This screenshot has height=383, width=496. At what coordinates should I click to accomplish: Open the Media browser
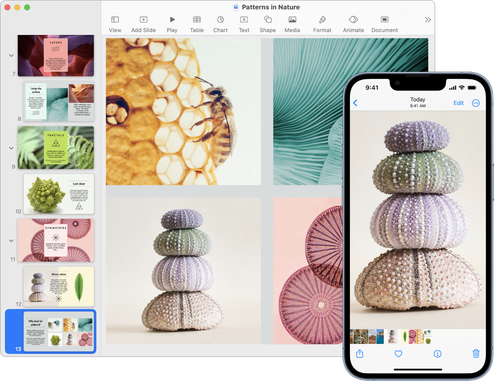point(292,23)
